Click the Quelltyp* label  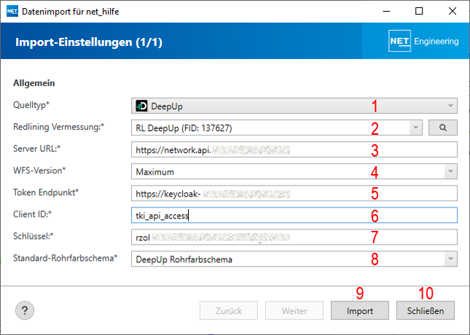31,105
